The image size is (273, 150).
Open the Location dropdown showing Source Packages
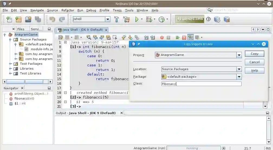(x=239, y=69)
